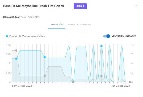Select the gray sales marker at chart start peak

(16, 50)
